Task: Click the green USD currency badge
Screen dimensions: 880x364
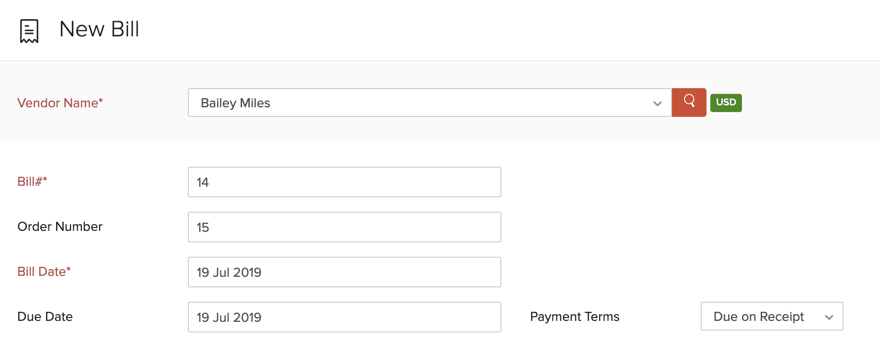Action: pos(726,102)
